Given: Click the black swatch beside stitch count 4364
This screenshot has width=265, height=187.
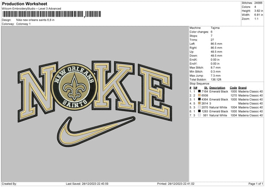Looking at the screenshot, I should [200, 99].
